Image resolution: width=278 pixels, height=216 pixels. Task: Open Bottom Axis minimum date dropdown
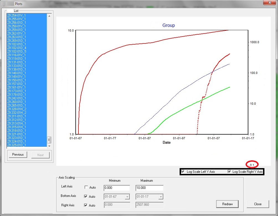(127, 197)
